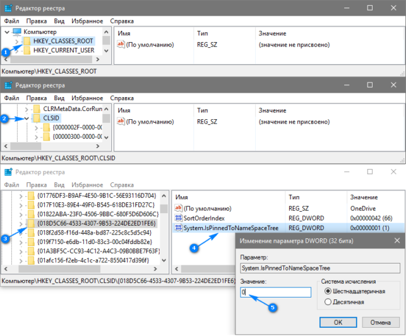Click (По умолчанию) string icon in second window

121,122
